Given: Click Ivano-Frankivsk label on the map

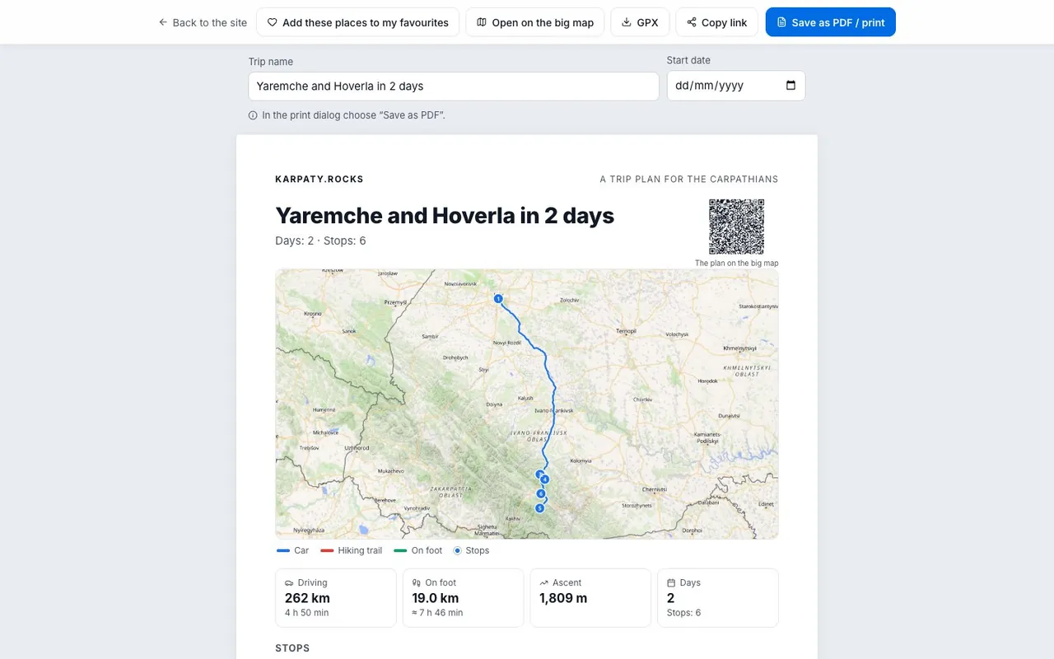Looking at the screenshot, I should coord(553,410).
